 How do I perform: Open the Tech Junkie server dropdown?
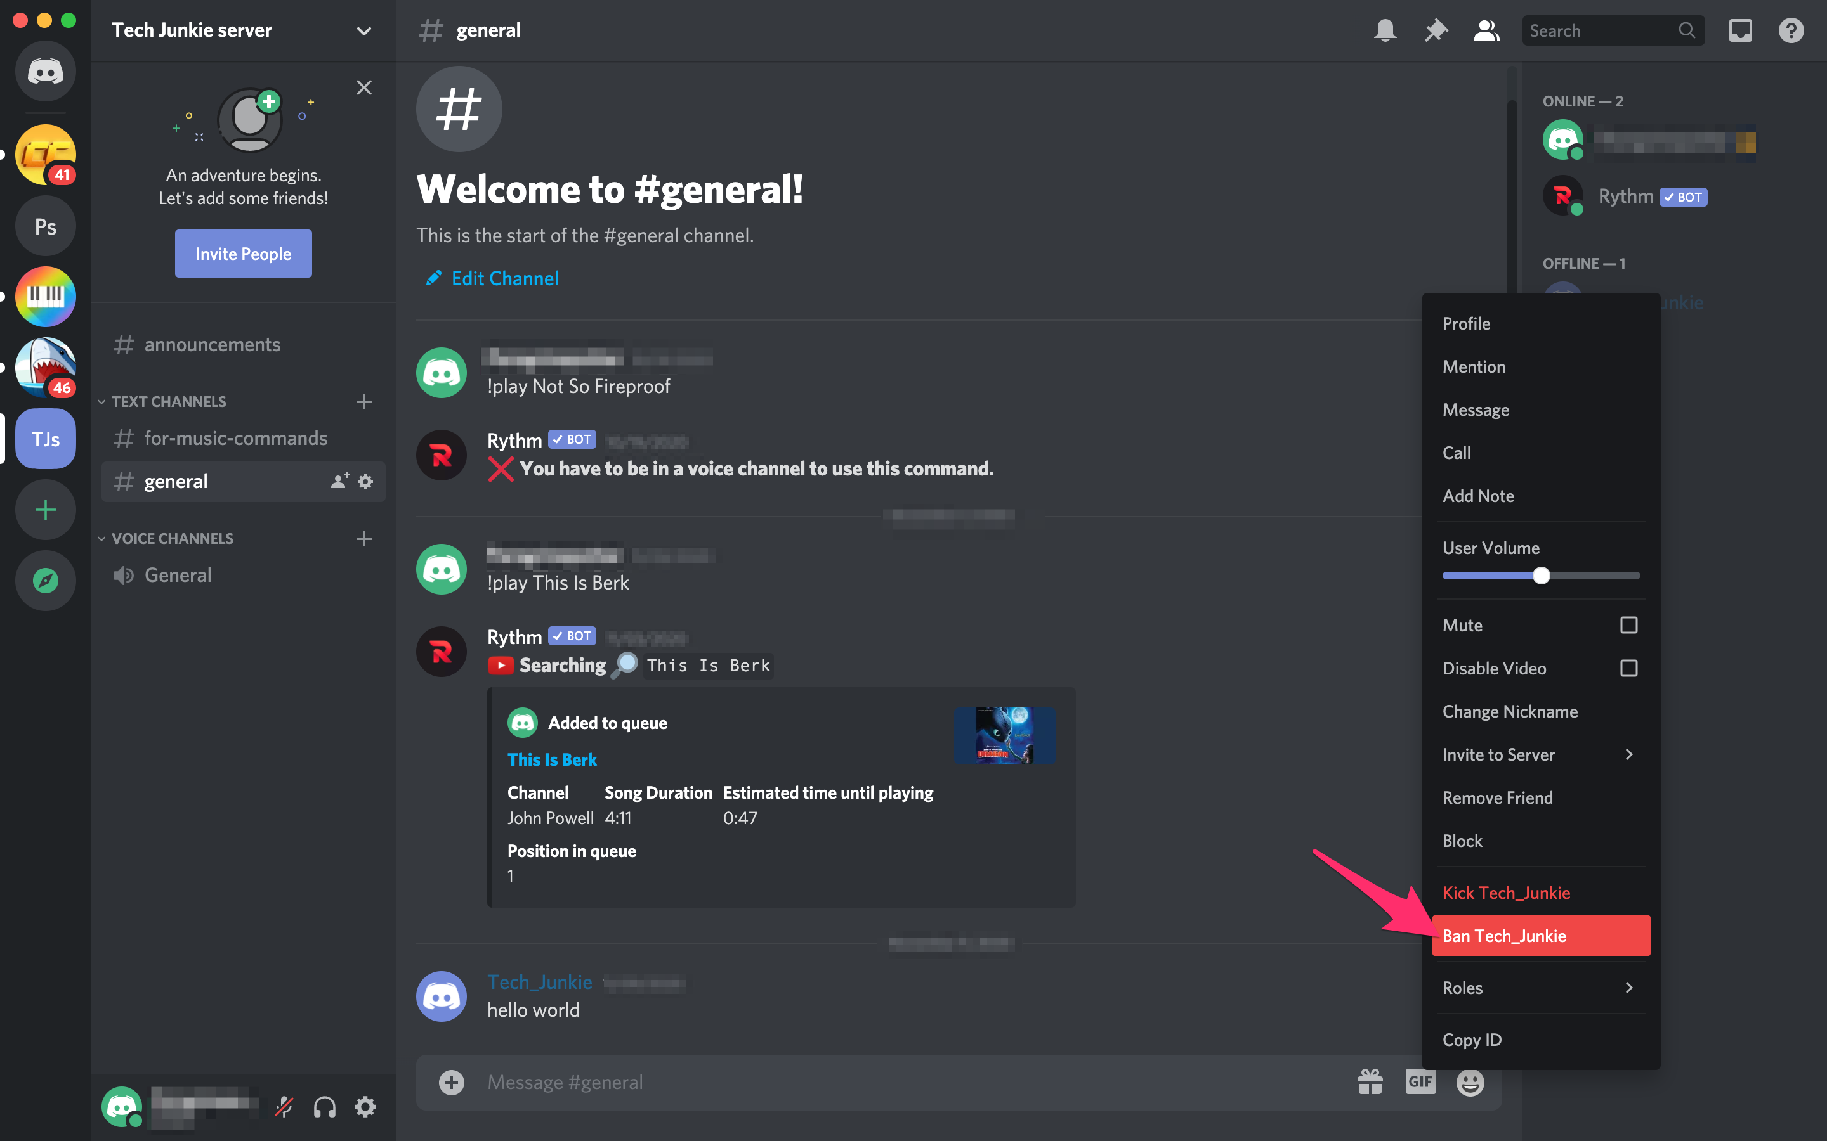[x=363, y=31]
